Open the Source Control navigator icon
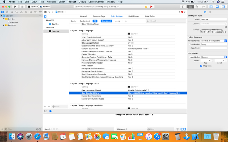 pos(7,12)
